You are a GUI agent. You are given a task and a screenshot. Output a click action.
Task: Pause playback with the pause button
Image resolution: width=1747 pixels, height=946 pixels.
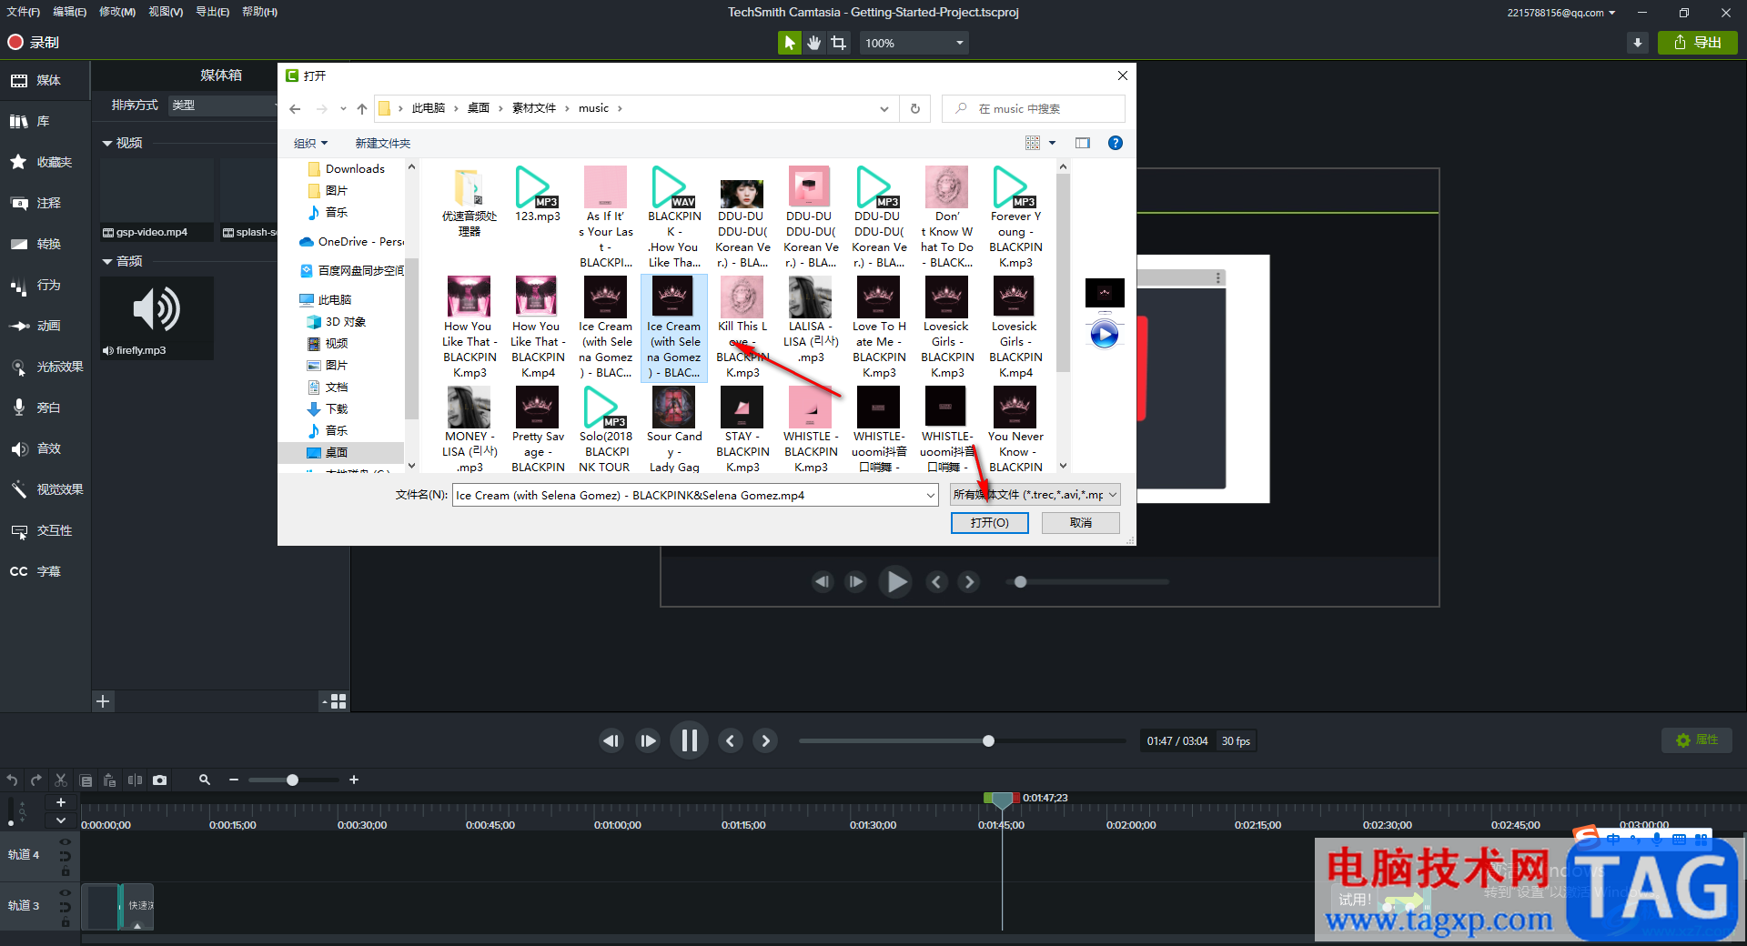(x=689, y=740)
